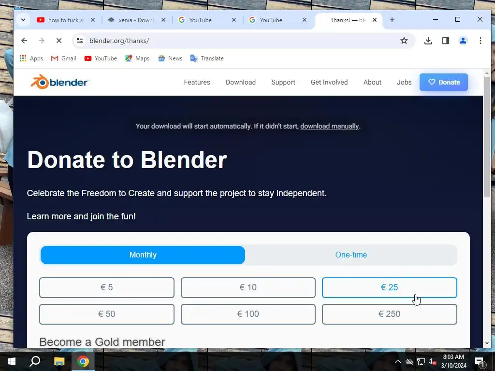Open YouTube bookmark
Viewport: 495px width, 371px height.
pyautogui.click(x=101, y=58)
